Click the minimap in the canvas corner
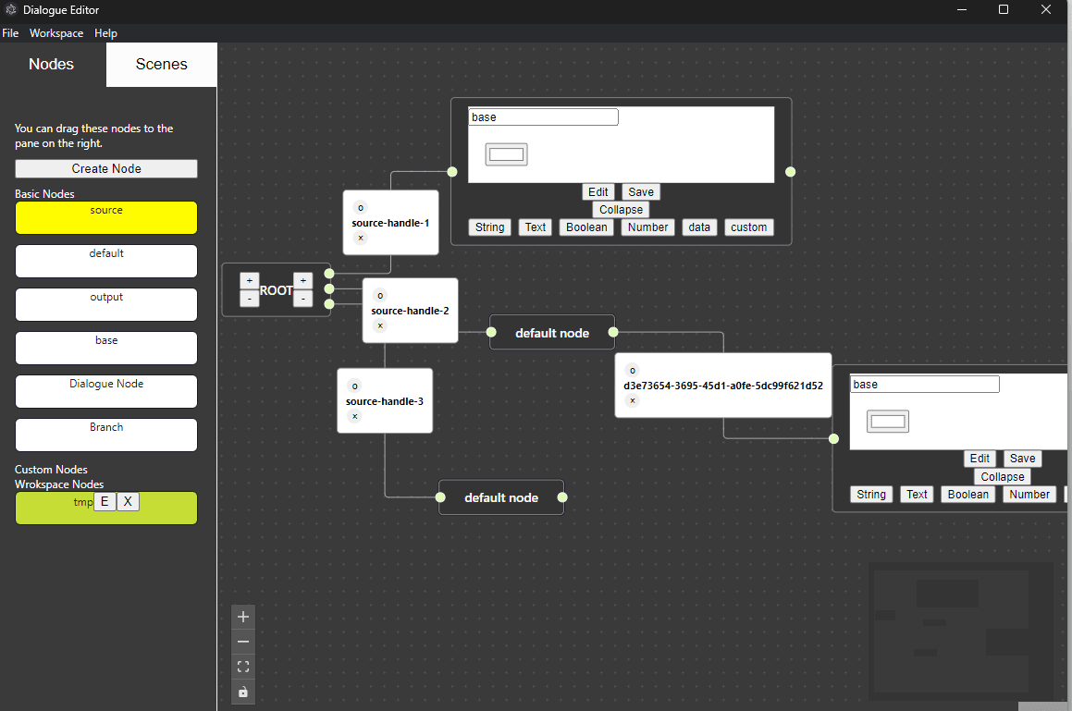This screenshot has height=711, width=1072. 960,629
